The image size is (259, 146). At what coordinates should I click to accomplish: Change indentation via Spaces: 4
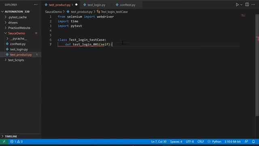click(x=176, y=142)
